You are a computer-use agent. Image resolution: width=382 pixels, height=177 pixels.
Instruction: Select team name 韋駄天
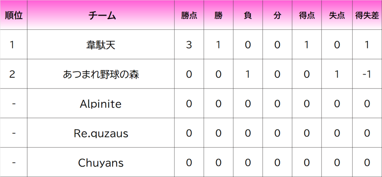[101, 45]
